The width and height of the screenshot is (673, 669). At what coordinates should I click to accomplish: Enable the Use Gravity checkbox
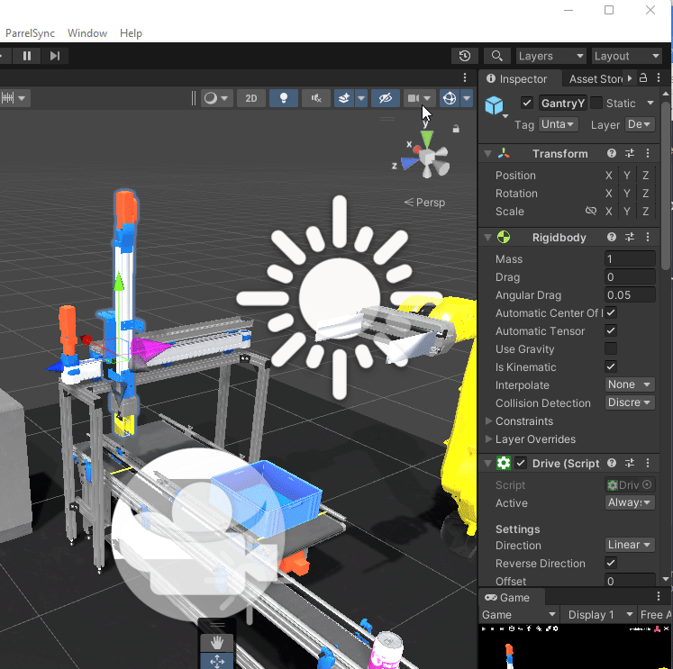[x=611, y=349]
